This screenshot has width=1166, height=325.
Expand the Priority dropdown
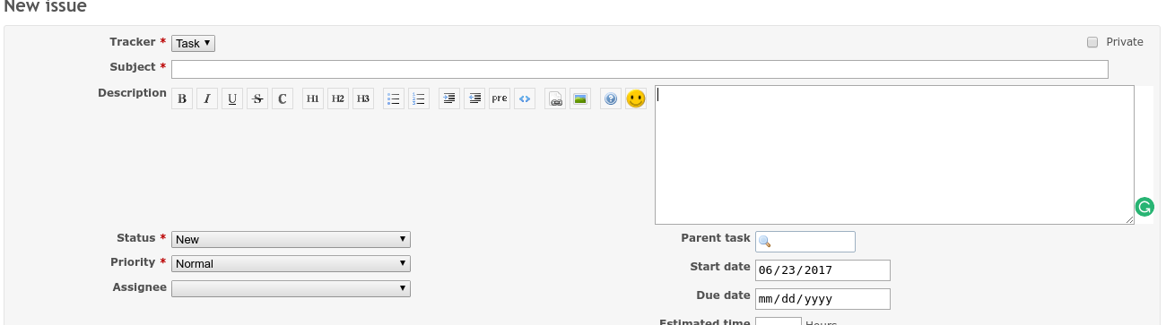pyautogui.click(x=291, y=263)
